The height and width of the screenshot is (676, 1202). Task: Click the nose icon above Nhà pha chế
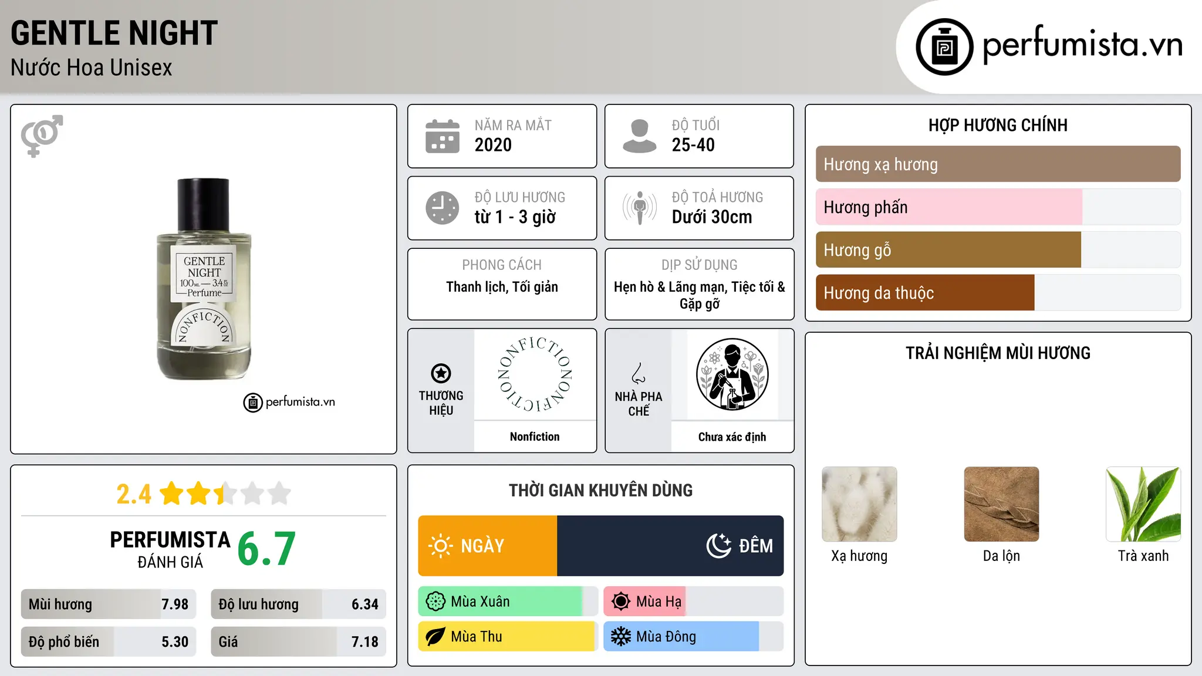[639, 373]
